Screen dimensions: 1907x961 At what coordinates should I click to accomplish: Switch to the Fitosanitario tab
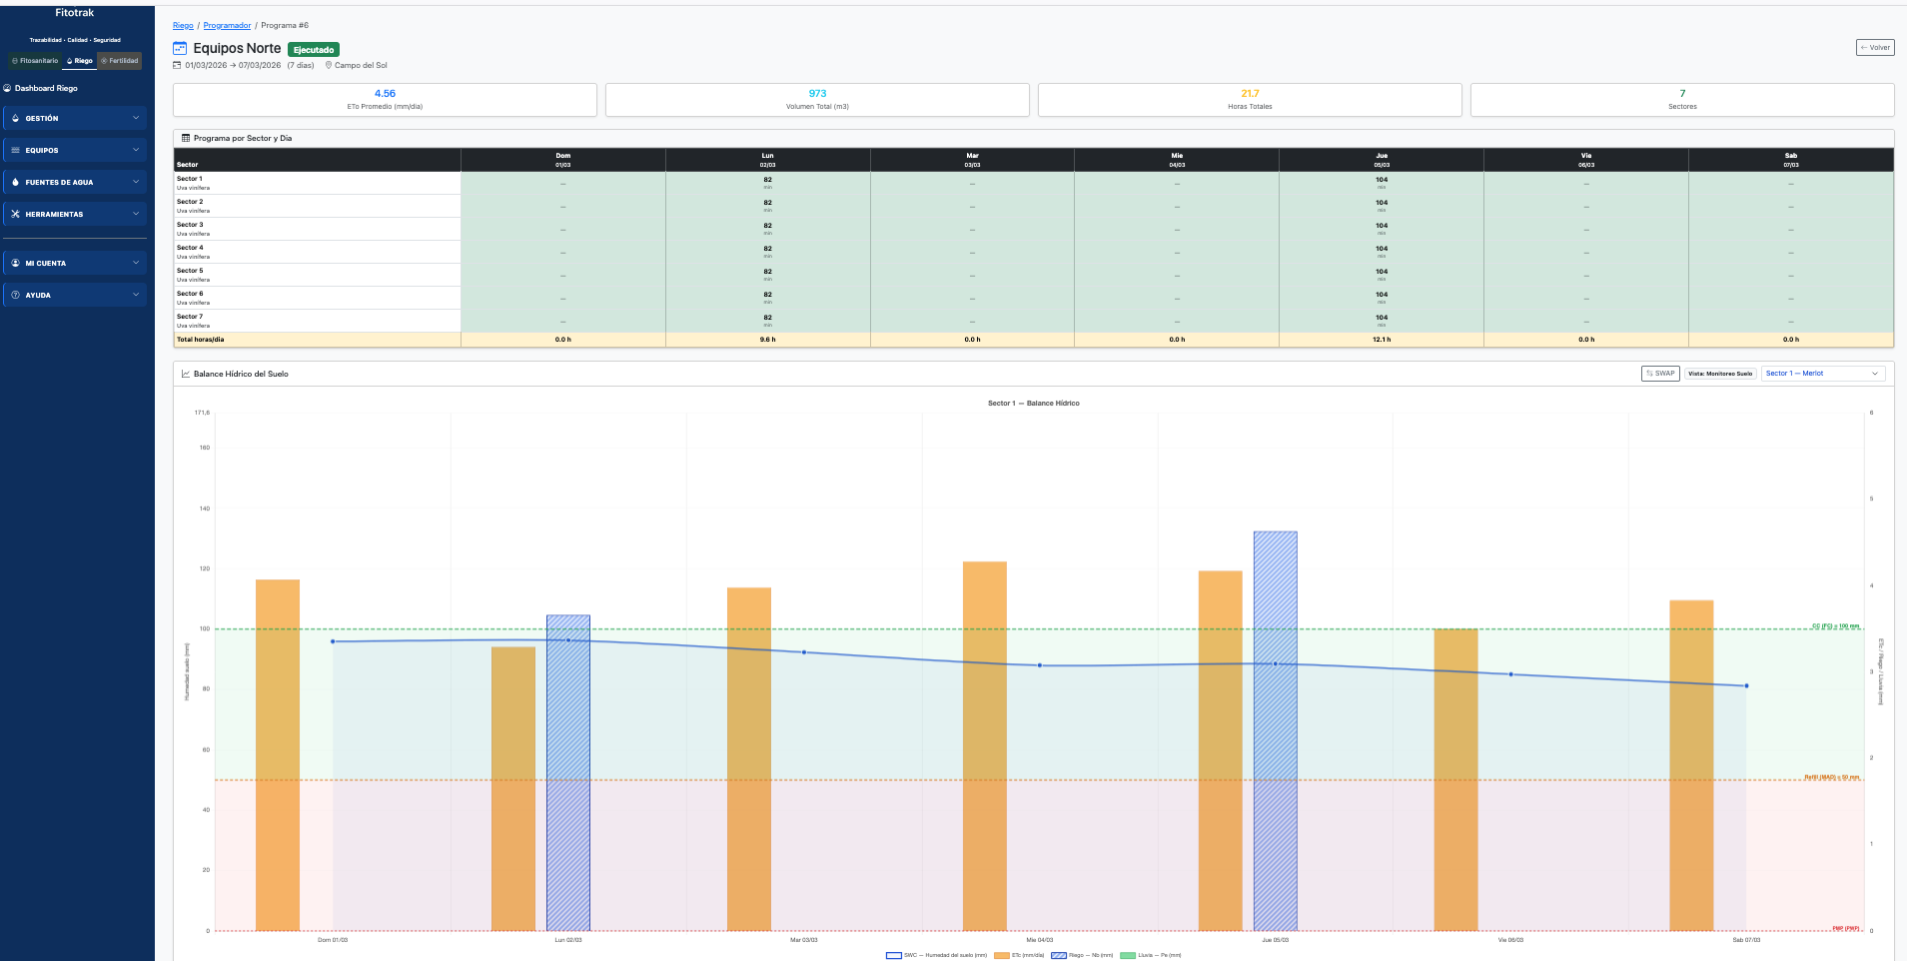coord(35,61)
